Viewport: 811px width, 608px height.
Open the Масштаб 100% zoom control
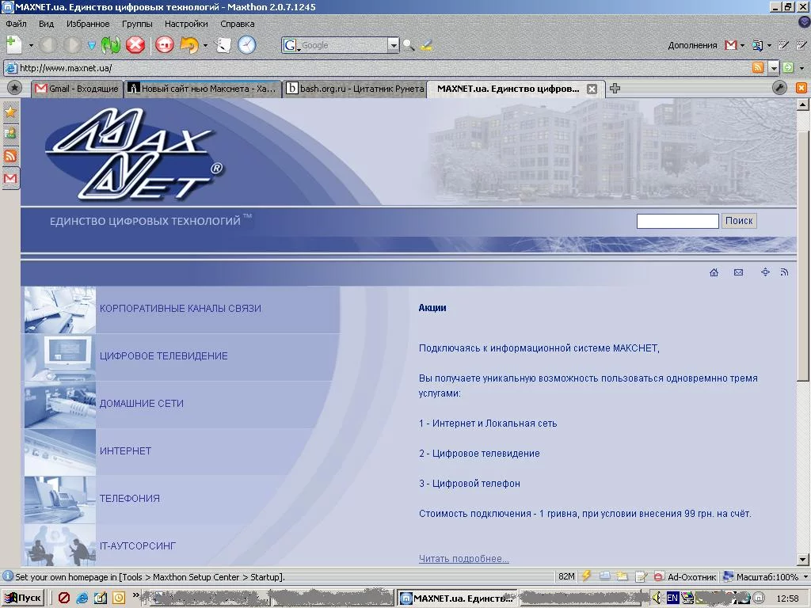pyautogui.click(x=765, y=577)
